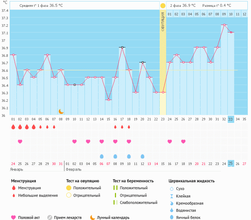
Task: Select the heart icon under cycle day 24
Action: pos(170,141)
